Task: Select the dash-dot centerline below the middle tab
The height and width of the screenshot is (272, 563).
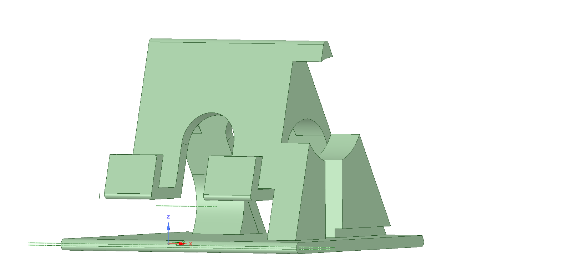Action: coord(187,206)
